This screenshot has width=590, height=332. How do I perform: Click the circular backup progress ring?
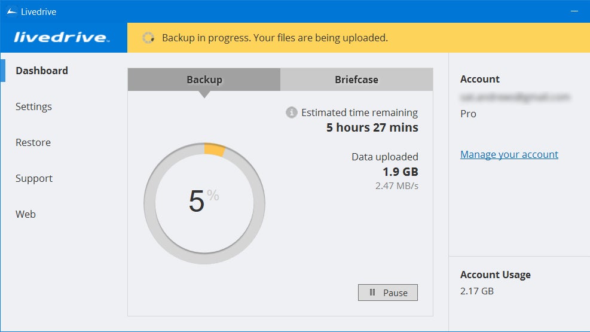(x=204, y=203)
